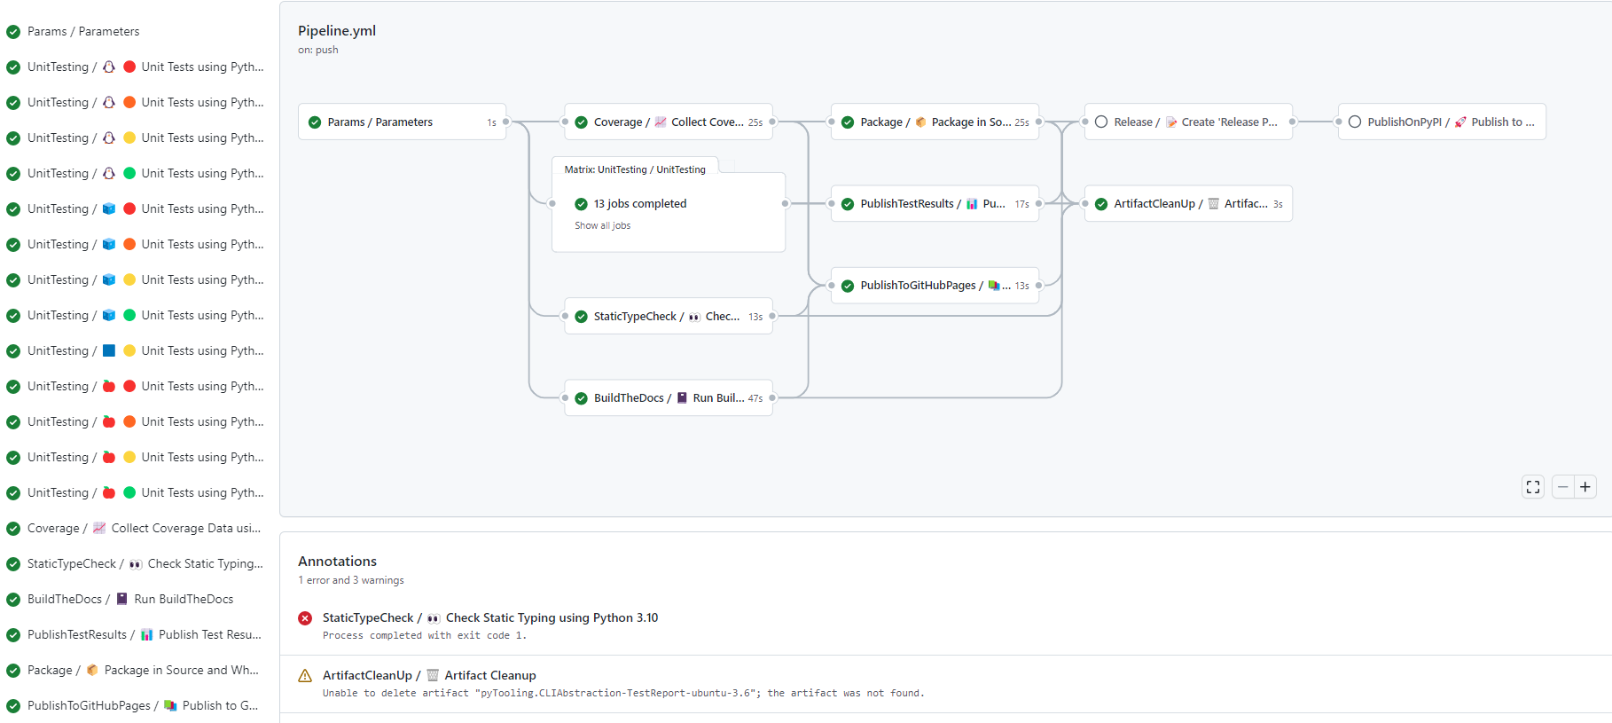
Task: Open the 13 jobs completed matrix group
Action: coord(639,204)
